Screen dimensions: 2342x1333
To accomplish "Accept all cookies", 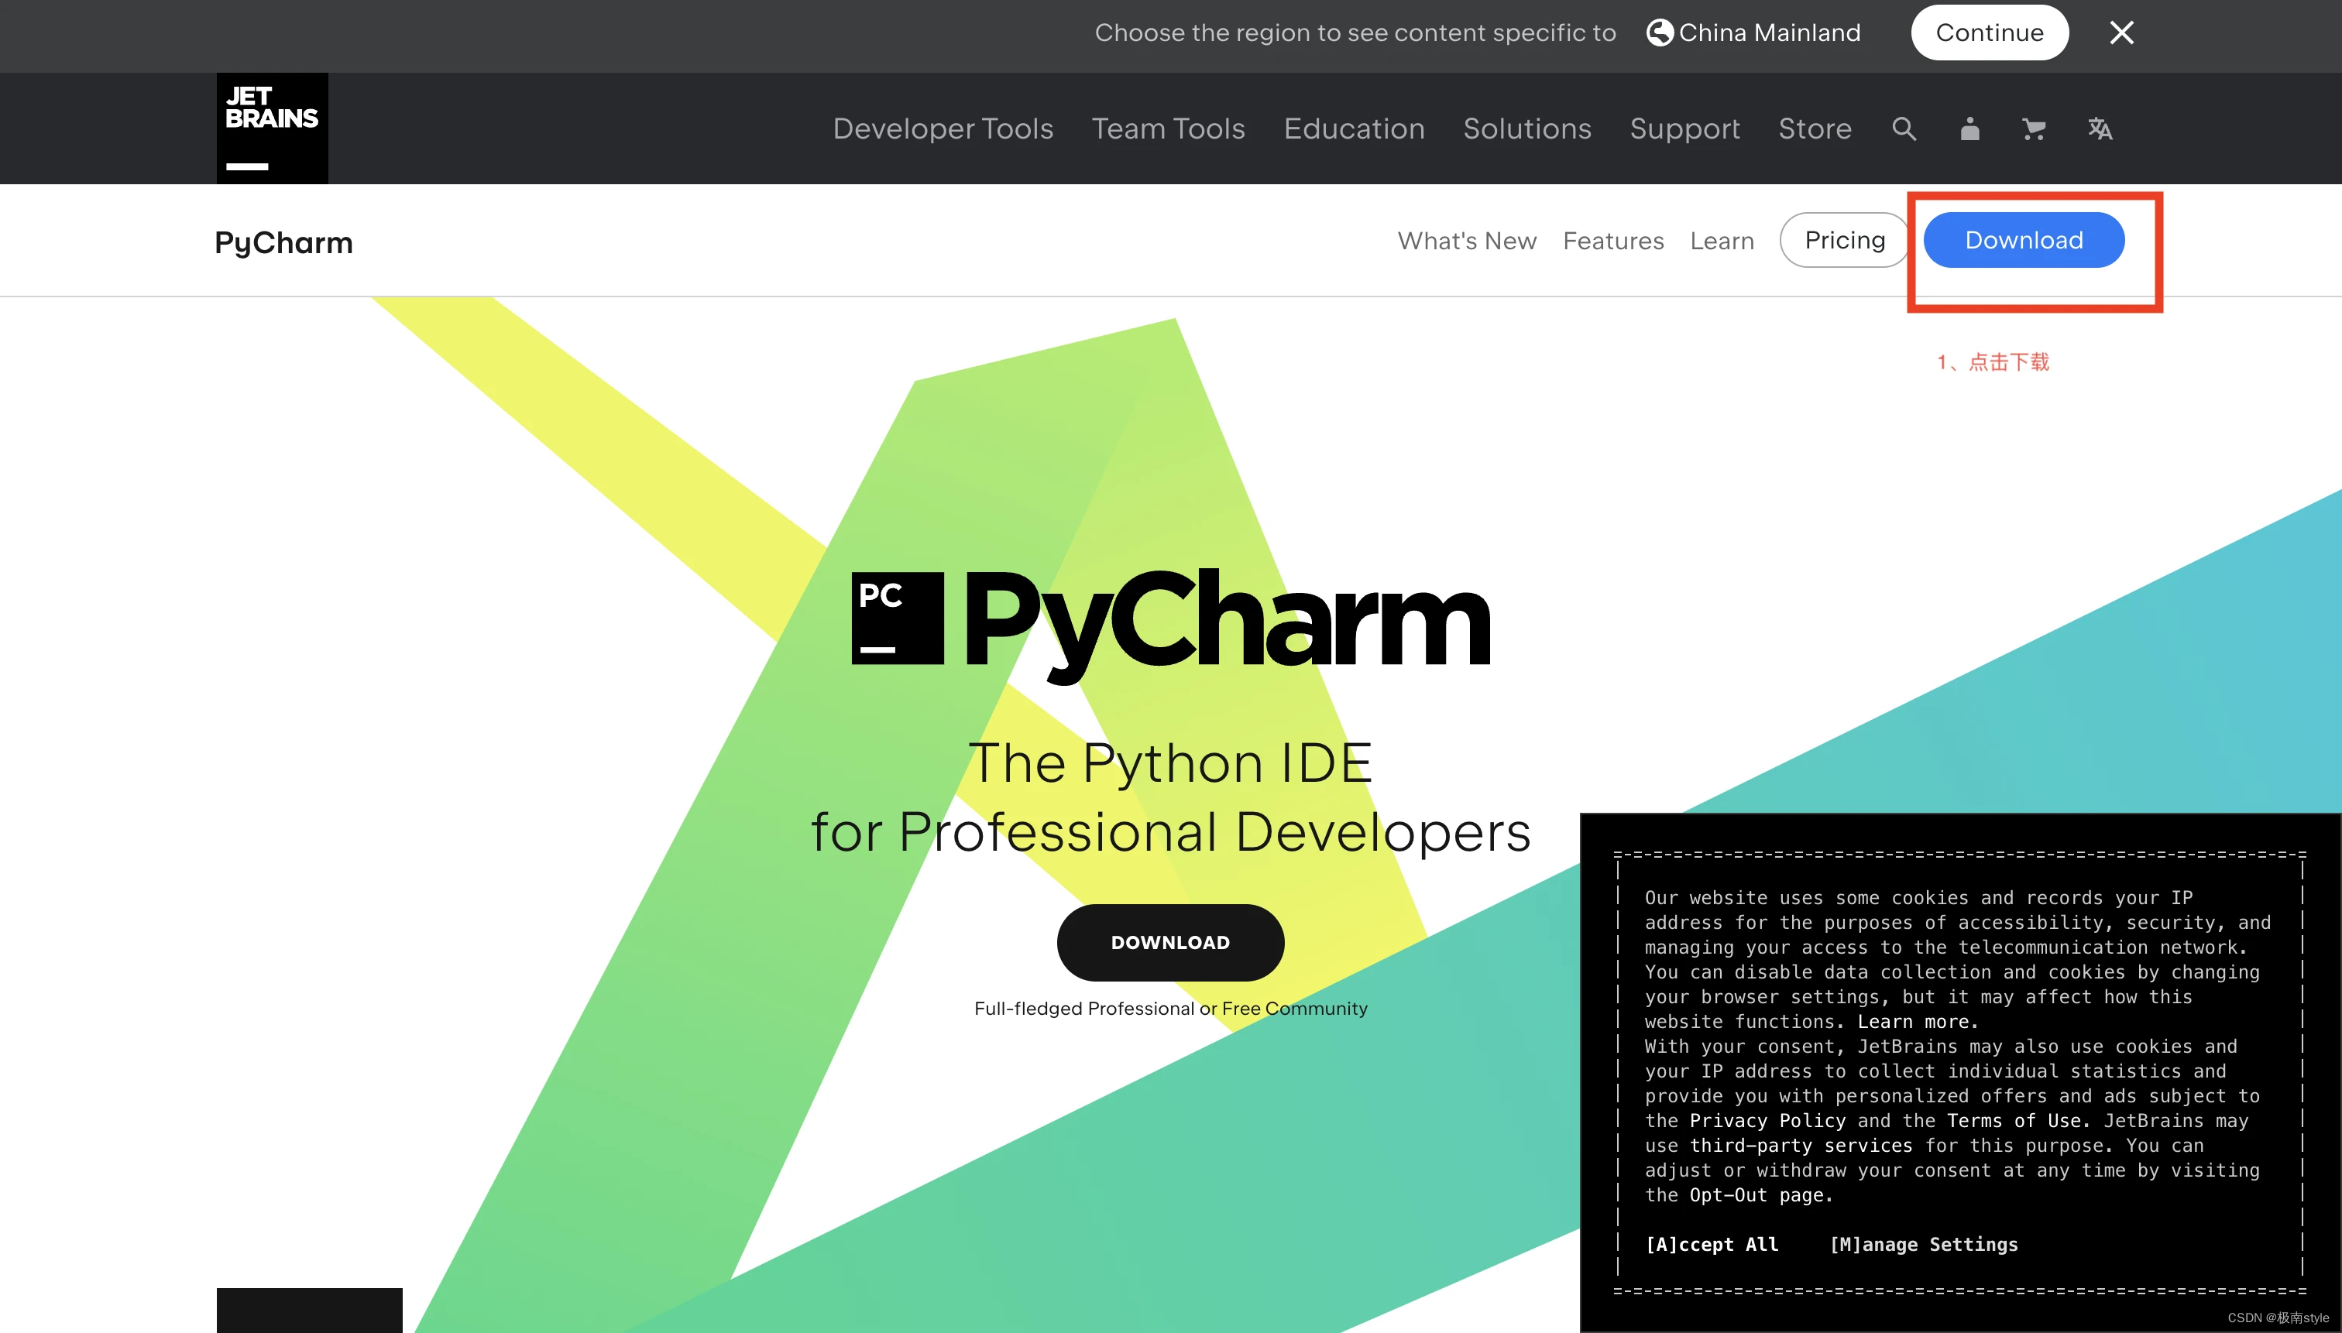I will [x=1711, y=1244].
